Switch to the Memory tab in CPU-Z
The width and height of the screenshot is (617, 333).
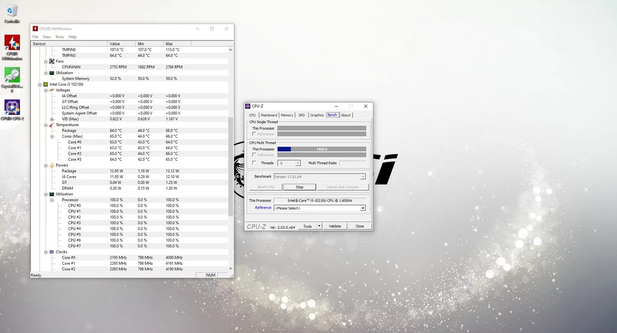pyautogui.click(x=287, y=115)
